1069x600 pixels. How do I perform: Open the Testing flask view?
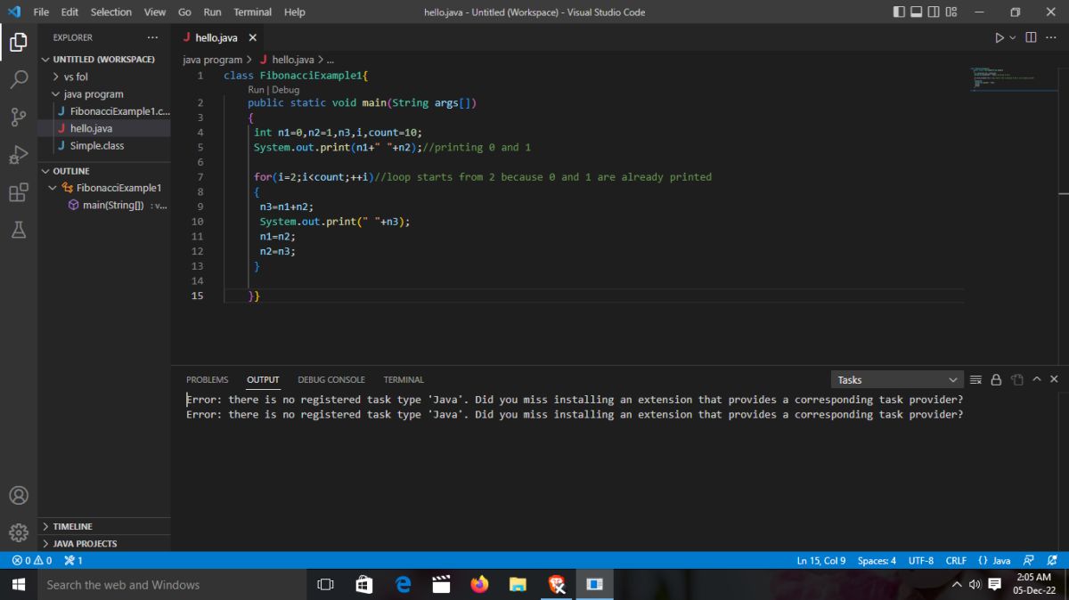coord(19,230)
